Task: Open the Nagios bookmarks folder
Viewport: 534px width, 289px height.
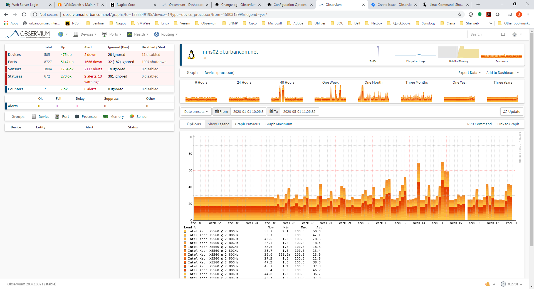Action: click(118, 23)
